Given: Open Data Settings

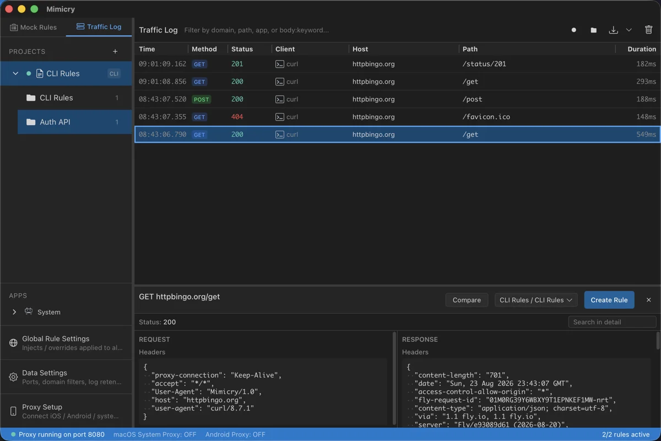Looking at the screenshot, I should 66,377.
